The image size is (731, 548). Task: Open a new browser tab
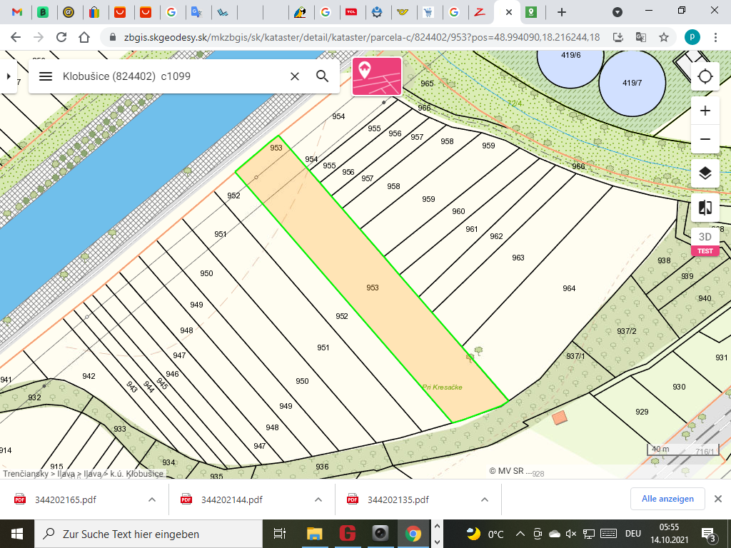562,12
